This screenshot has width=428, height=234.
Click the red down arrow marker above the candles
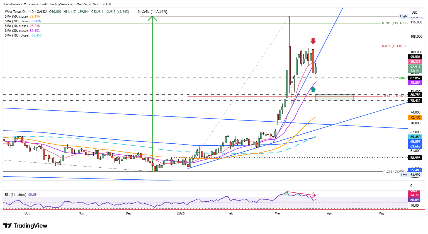313,41
